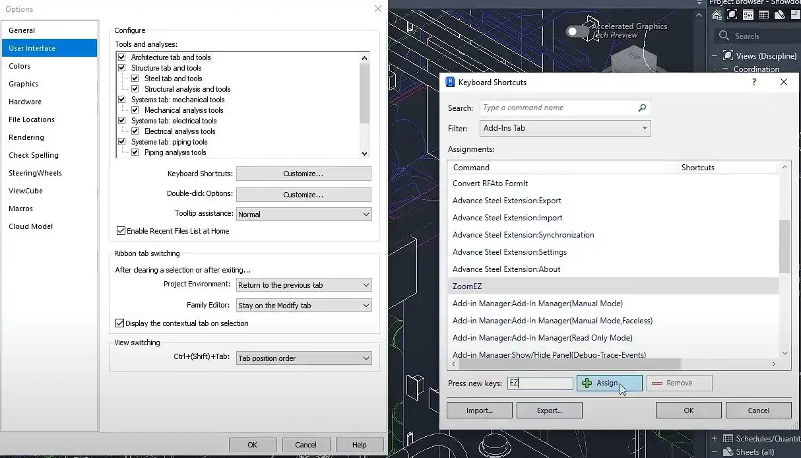Click the help question mark in Keyboard Shortcuts
This screenshot has width=801, height=458.
tap(754, 82)
